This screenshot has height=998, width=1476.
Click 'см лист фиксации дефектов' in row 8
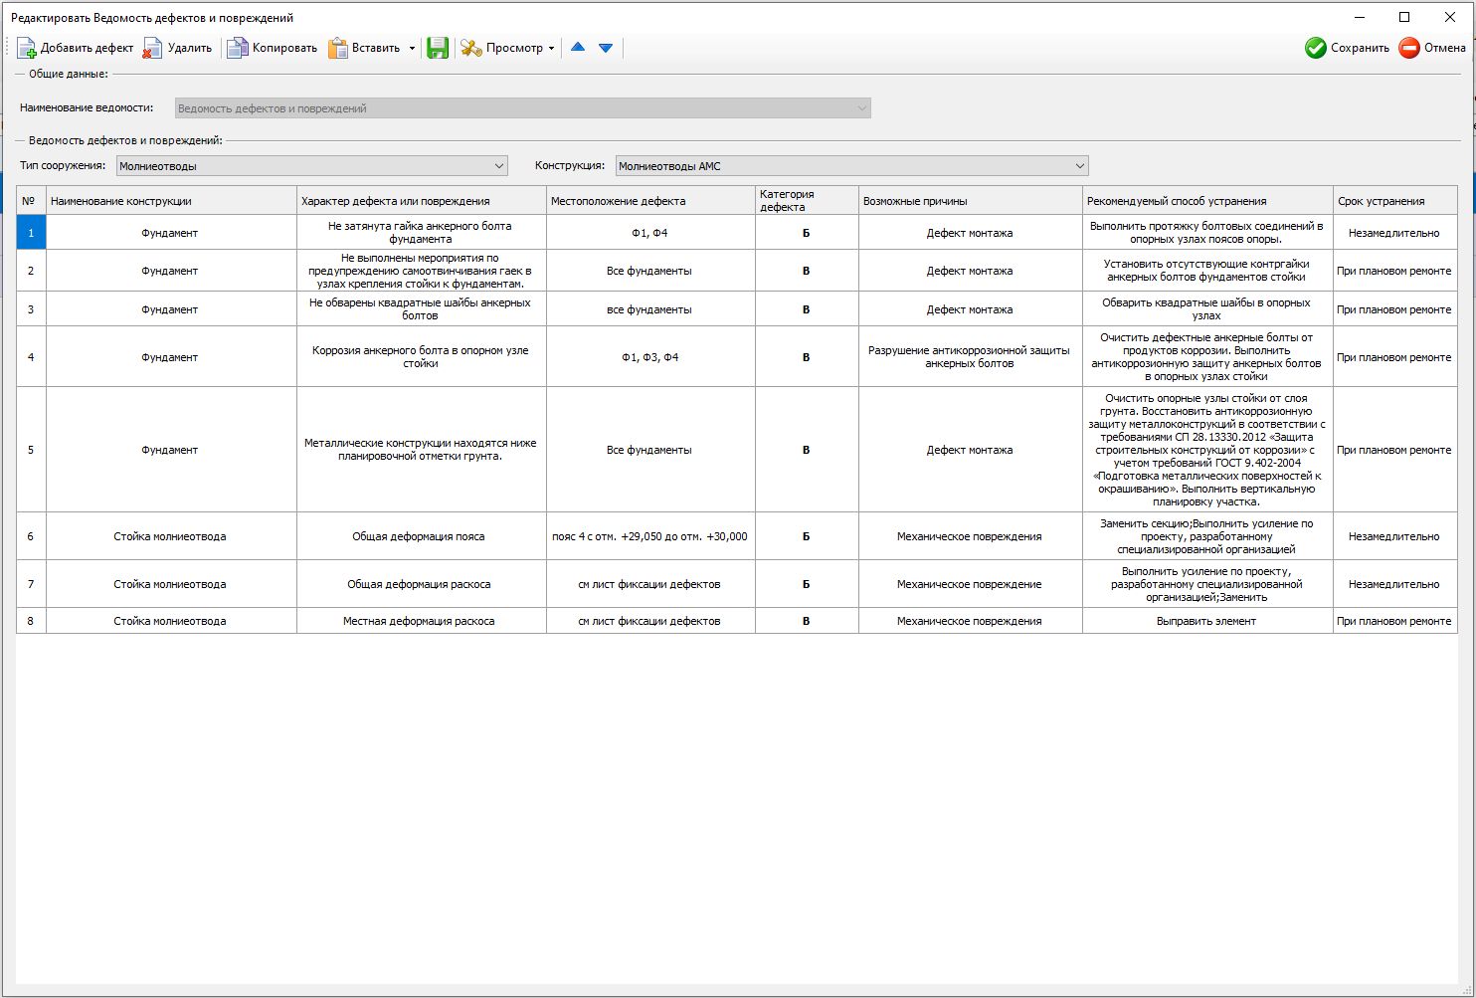[x=650, y=621]
